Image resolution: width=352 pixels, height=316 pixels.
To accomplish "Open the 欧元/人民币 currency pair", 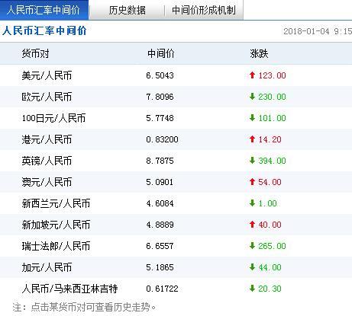I will click(47, 97).
